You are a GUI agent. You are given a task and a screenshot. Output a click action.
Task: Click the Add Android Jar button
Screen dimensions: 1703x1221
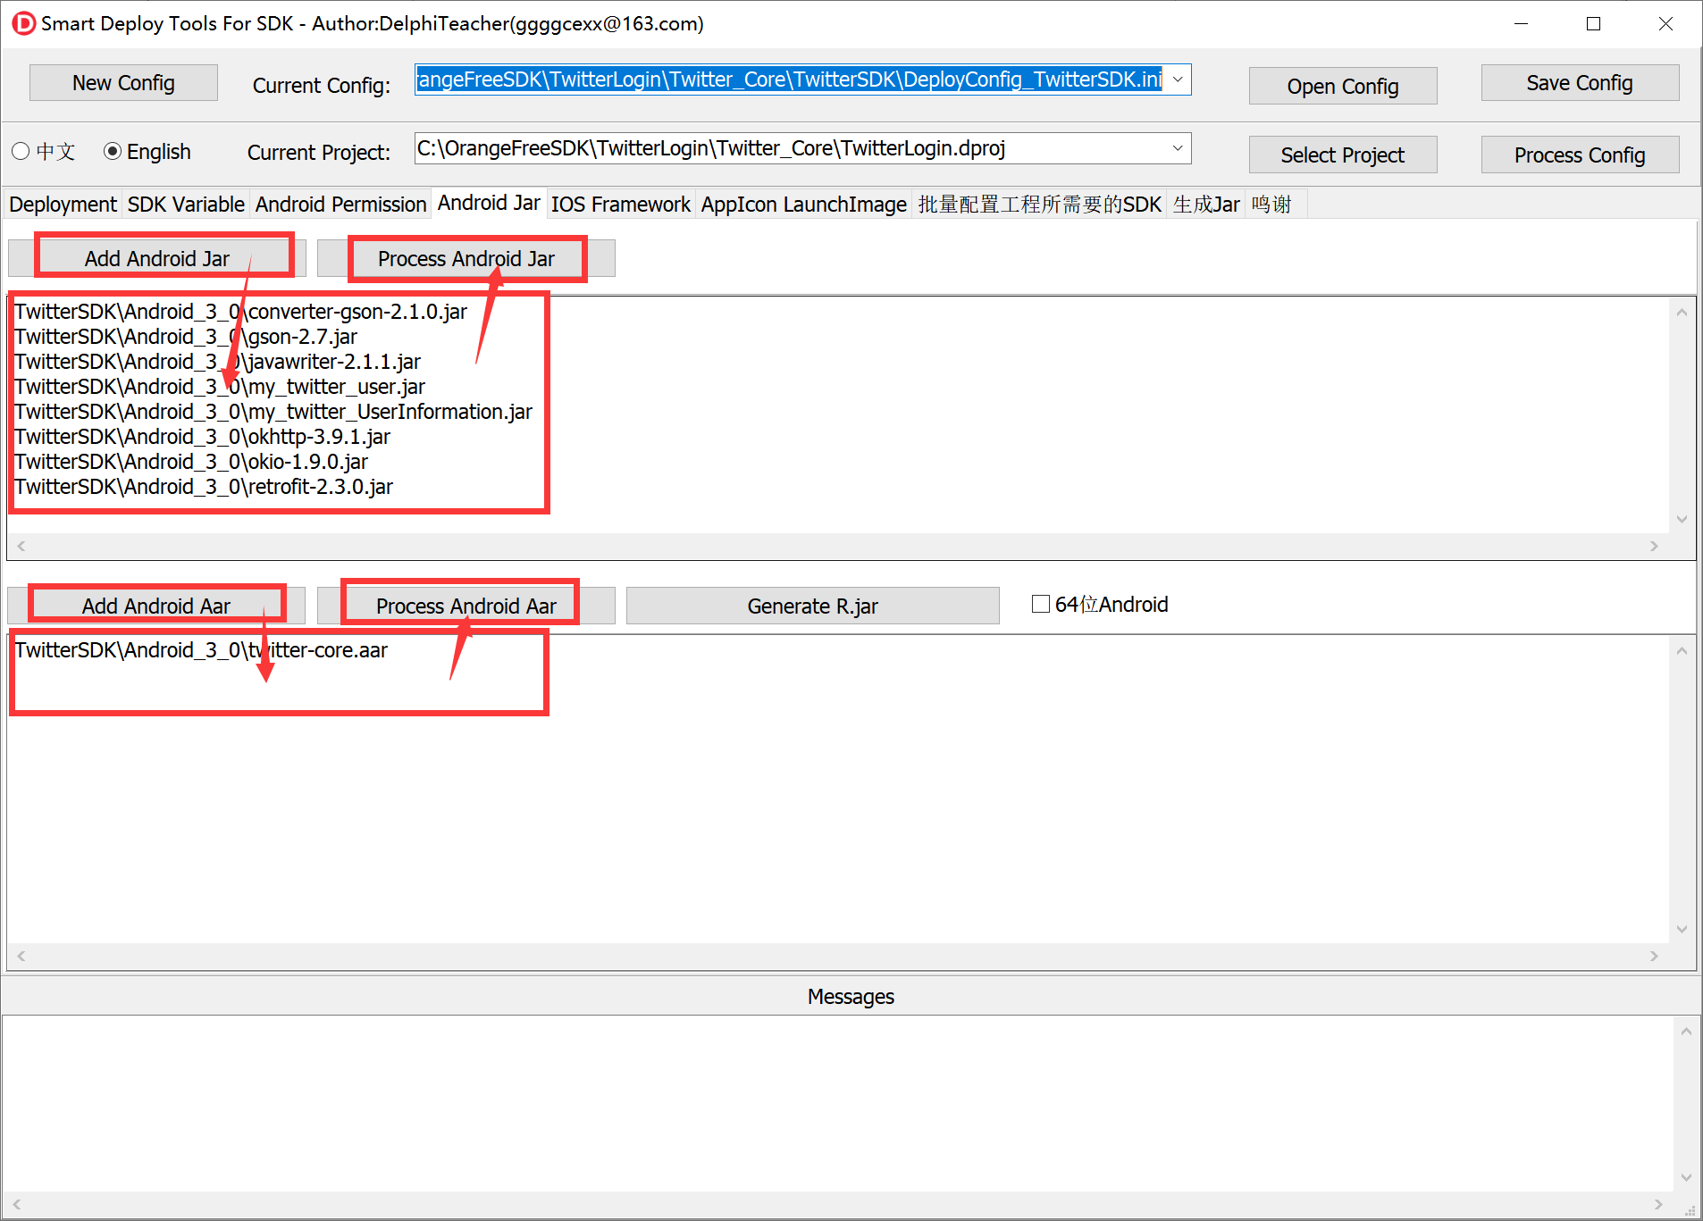click(x=157, y=258)
